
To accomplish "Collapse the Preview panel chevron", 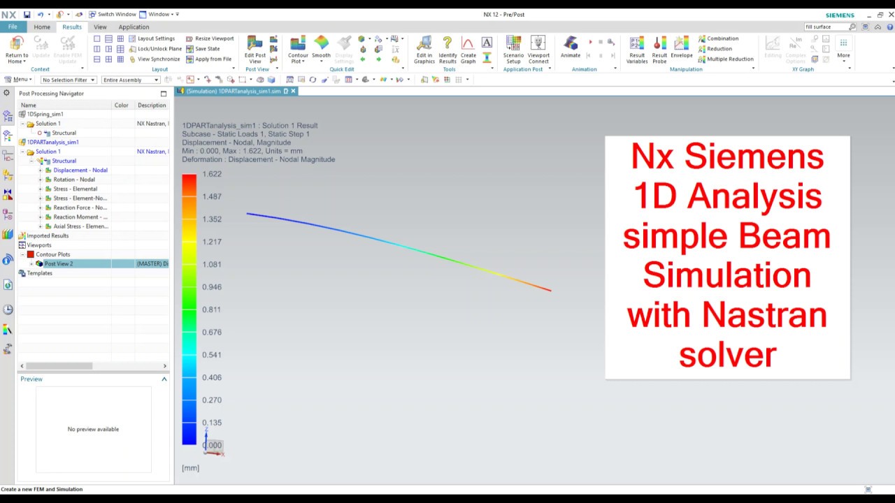I will (164, 379).
